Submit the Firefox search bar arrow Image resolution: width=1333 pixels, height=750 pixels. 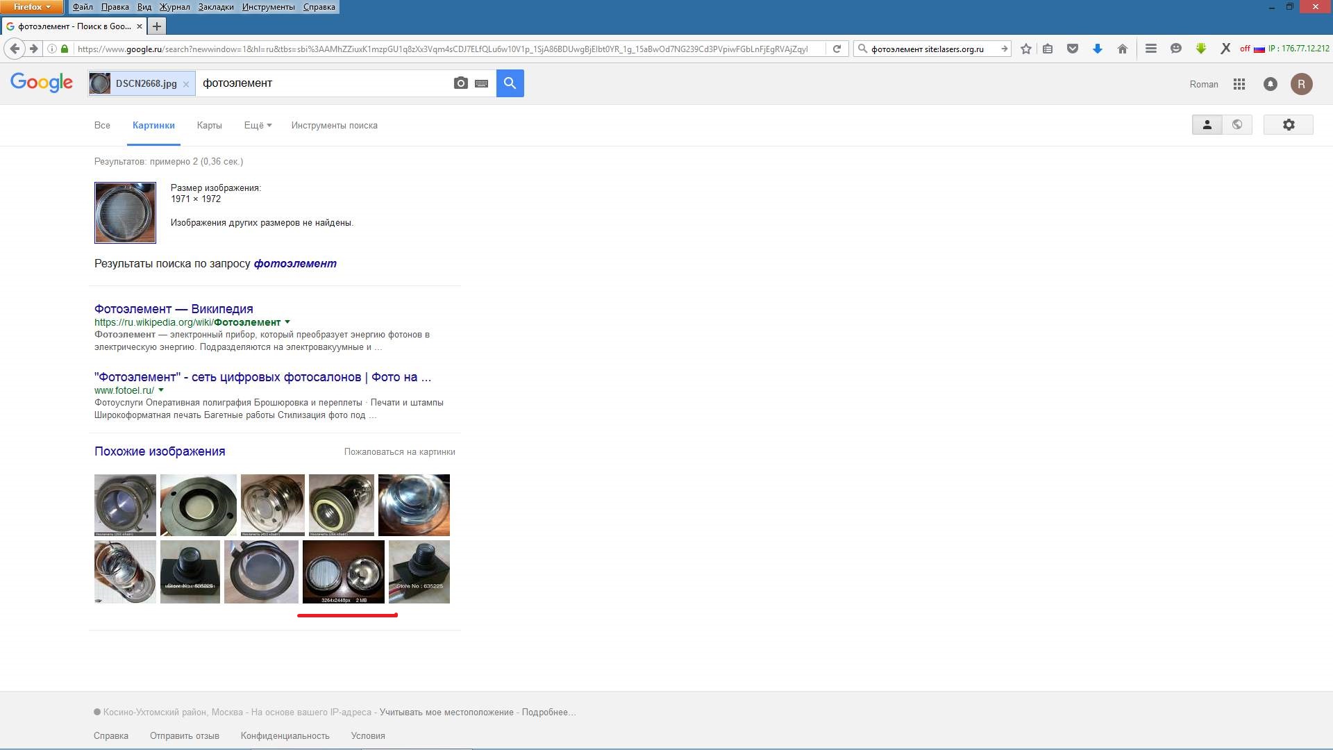(1004, 49)
